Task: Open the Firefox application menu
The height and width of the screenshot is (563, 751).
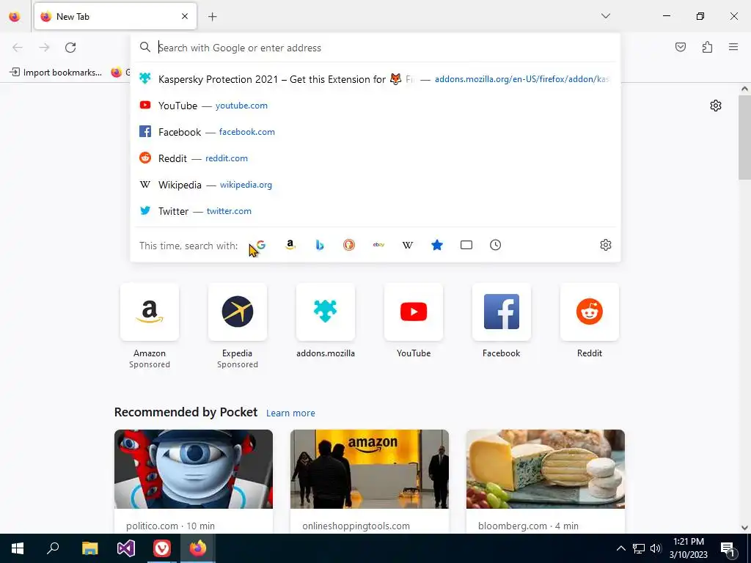Action: pos(733,47)
